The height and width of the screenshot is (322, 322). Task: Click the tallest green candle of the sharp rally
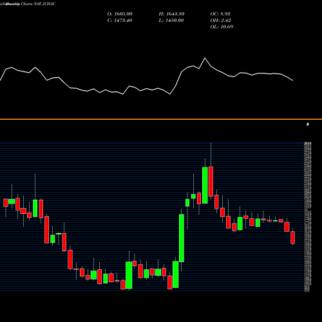pos(182,238)
